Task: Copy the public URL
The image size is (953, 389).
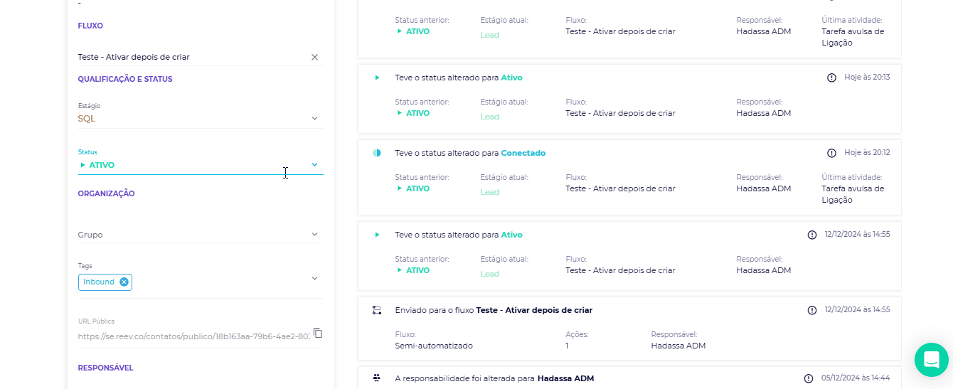Action: tap(318, 334)
